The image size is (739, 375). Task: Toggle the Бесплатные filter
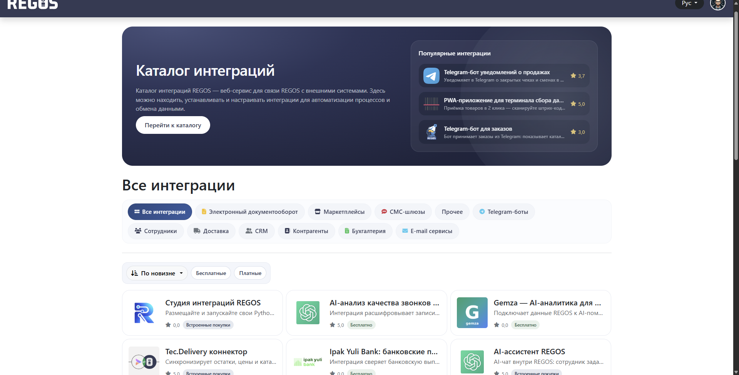pyautogui.click(x=211, y=273)
